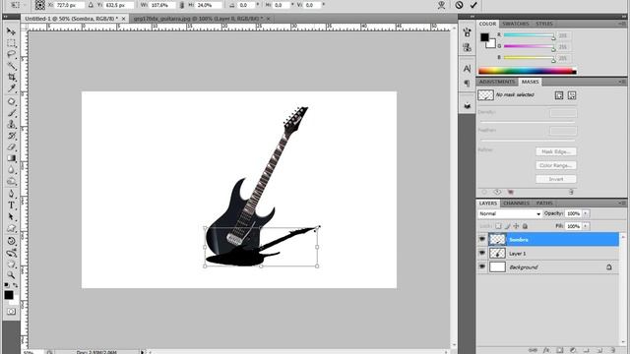This screenshot has height=354, width=630.
Task: Cancel the transform with the circle-slash icon
Action: (459, 5)
